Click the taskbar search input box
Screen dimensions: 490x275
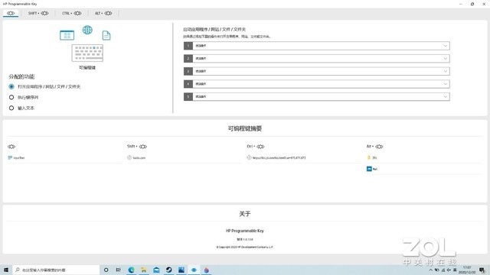click(56, 270)
